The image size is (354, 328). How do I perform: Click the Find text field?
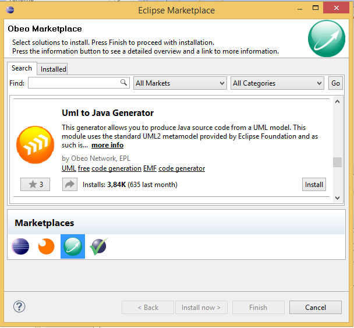coord(79,83)
